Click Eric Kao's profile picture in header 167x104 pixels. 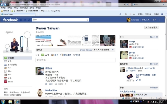(129, 20)
